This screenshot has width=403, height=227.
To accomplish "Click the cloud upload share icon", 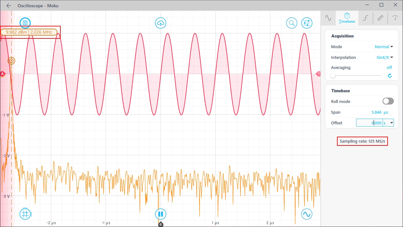I will (161, 23).
